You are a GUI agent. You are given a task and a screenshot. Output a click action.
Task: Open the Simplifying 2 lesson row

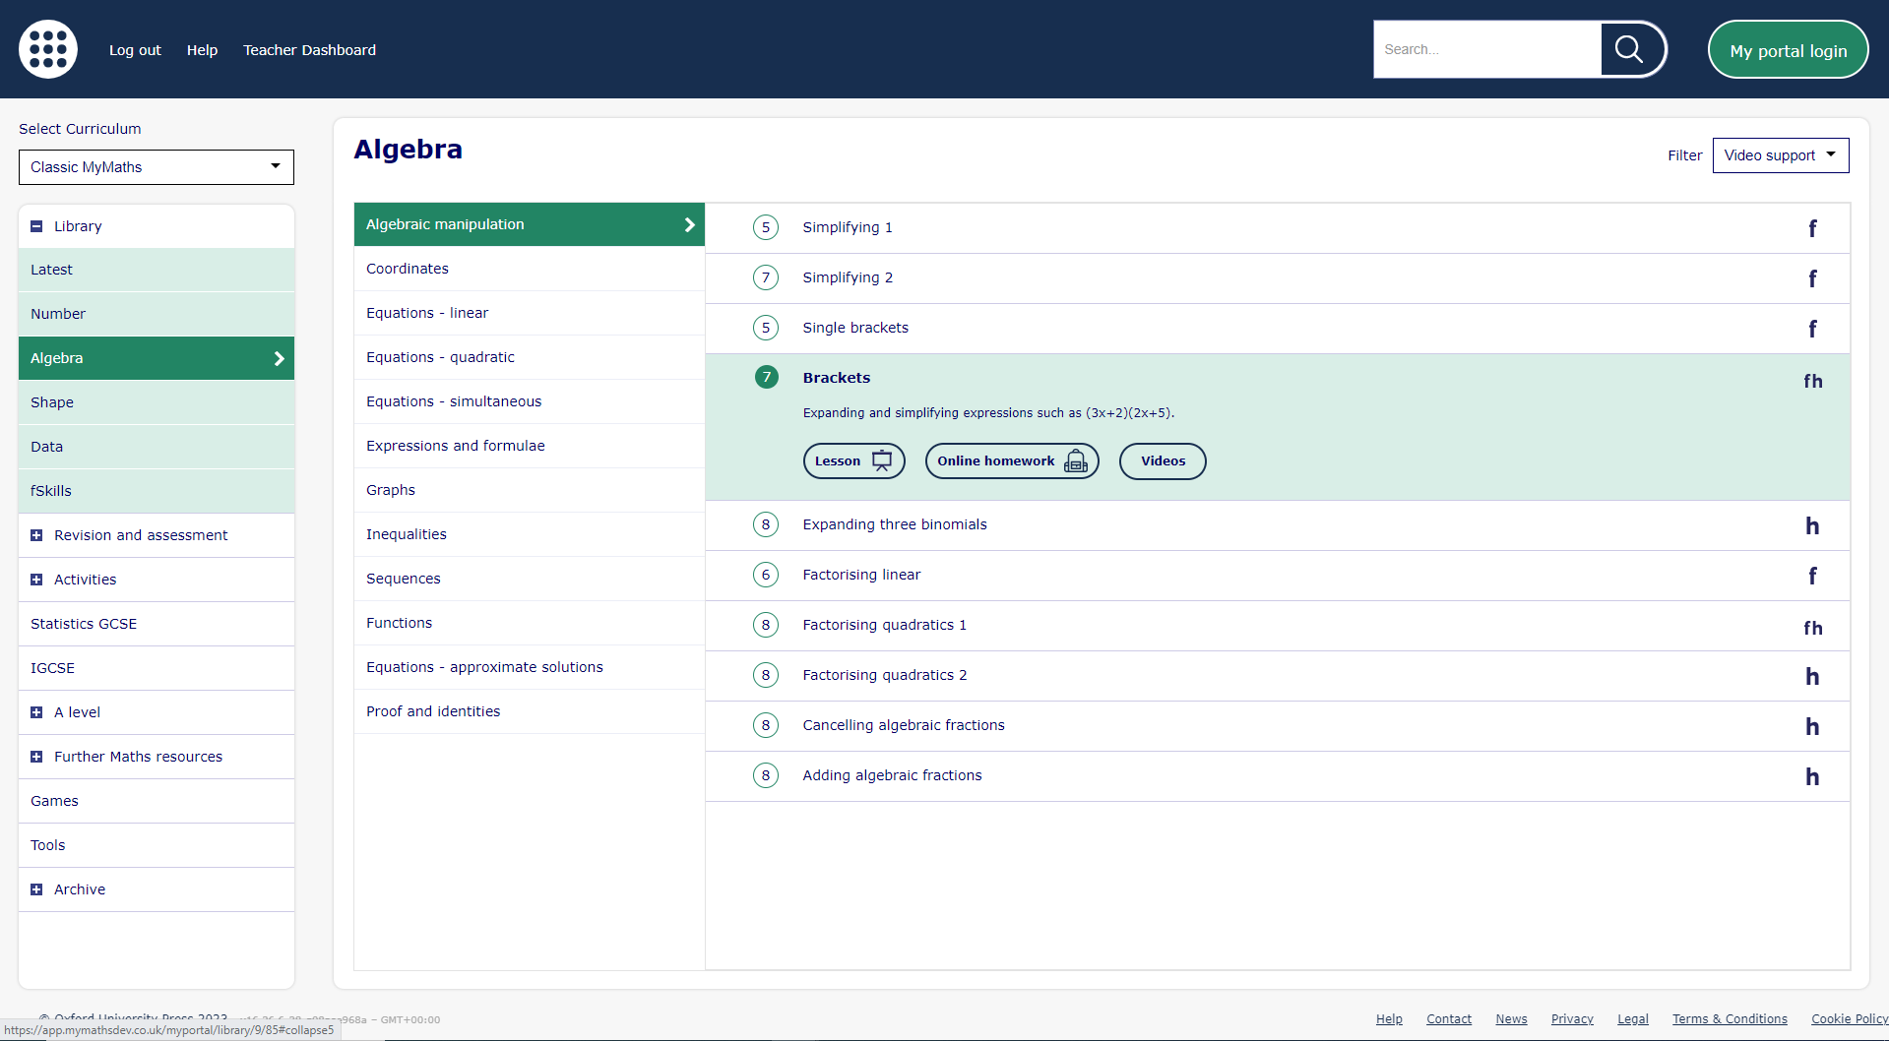click(1278, 278)
